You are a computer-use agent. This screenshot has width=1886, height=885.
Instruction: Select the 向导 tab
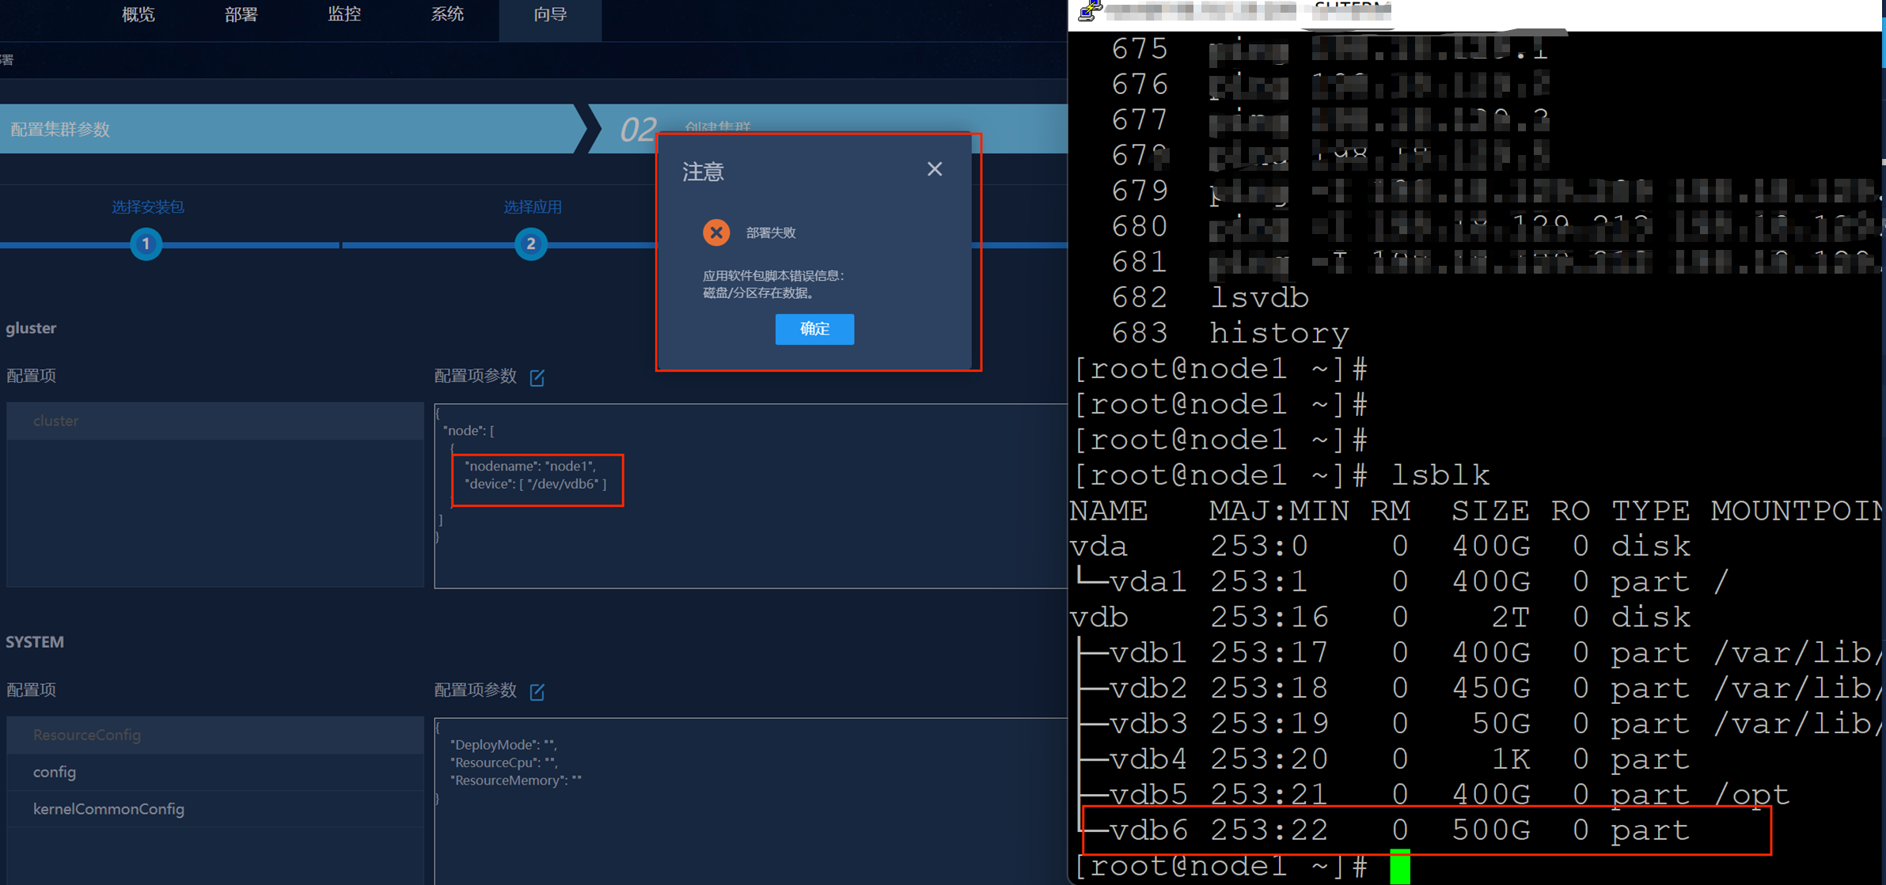click(549, 15)
